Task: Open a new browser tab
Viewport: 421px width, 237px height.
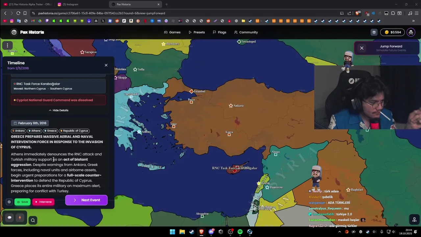Action: (166, 4)
